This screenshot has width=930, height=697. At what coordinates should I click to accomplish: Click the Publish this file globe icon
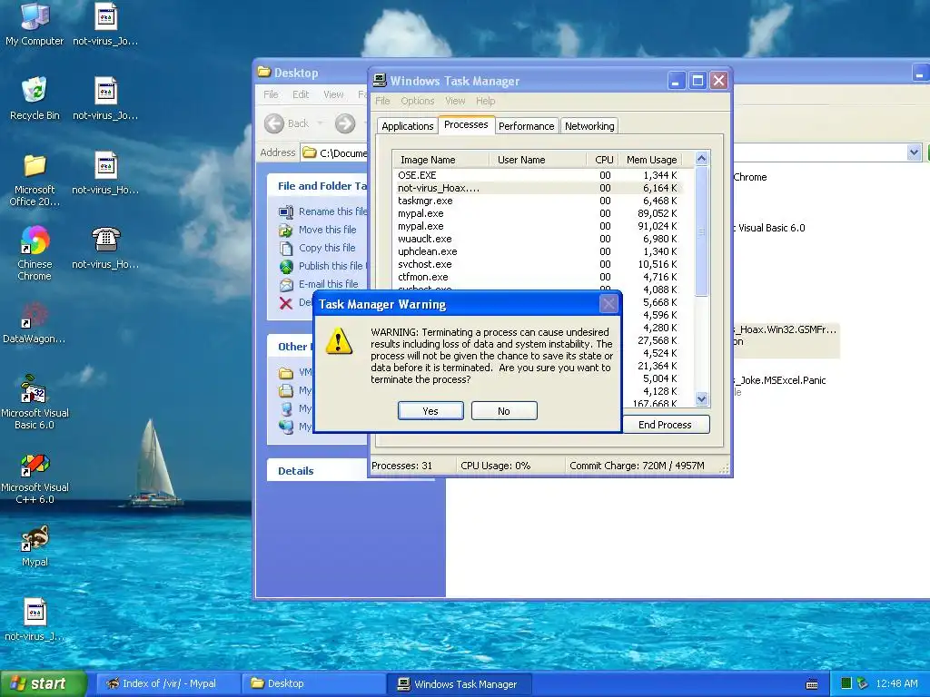(286, 266)
